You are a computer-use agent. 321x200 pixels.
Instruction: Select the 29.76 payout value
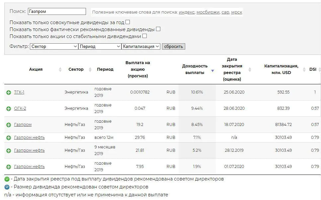click(140, 138)
